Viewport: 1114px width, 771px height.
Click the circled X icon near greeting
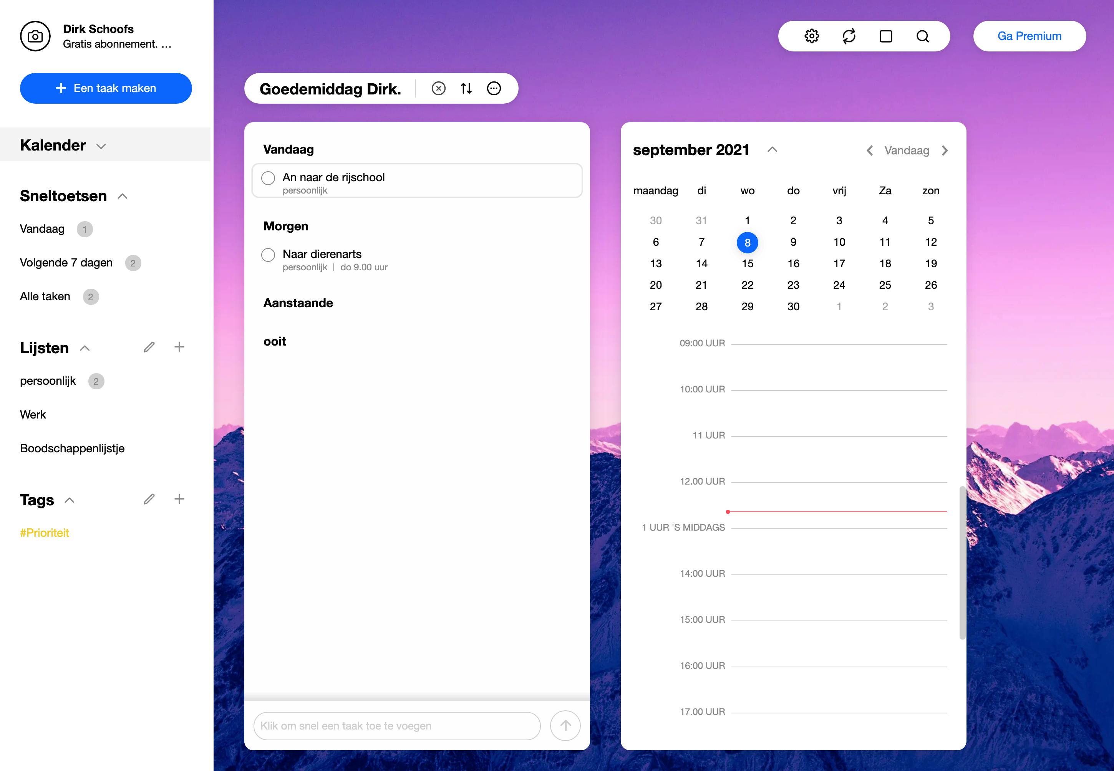coord(438,88)
